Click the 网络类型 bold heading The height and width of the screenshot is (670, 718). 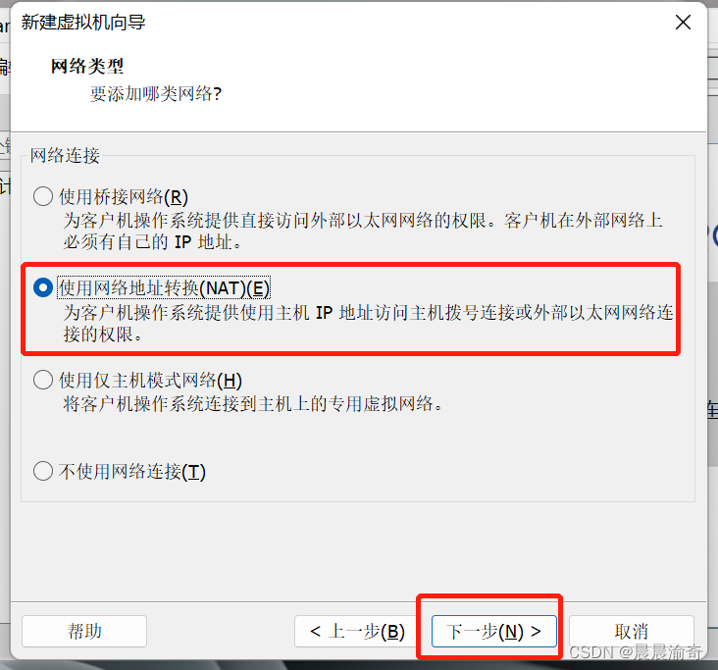(x=87, y=66)
